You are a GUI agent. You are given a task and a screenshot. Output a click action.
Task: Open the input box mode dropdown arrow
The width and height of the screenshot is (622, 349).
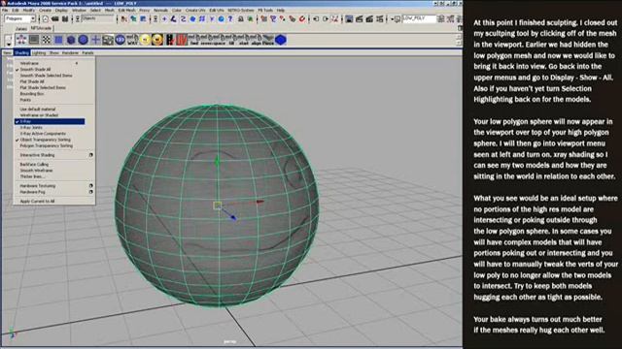[393, 19]
